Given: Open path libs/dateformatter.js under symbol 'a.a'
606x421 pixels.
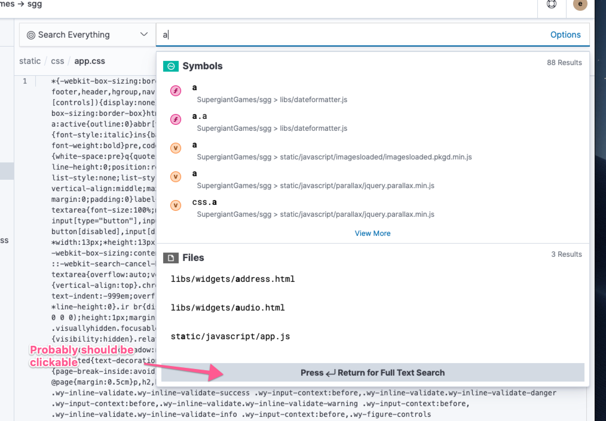Looking at the screenshot, I should (272, 128).
